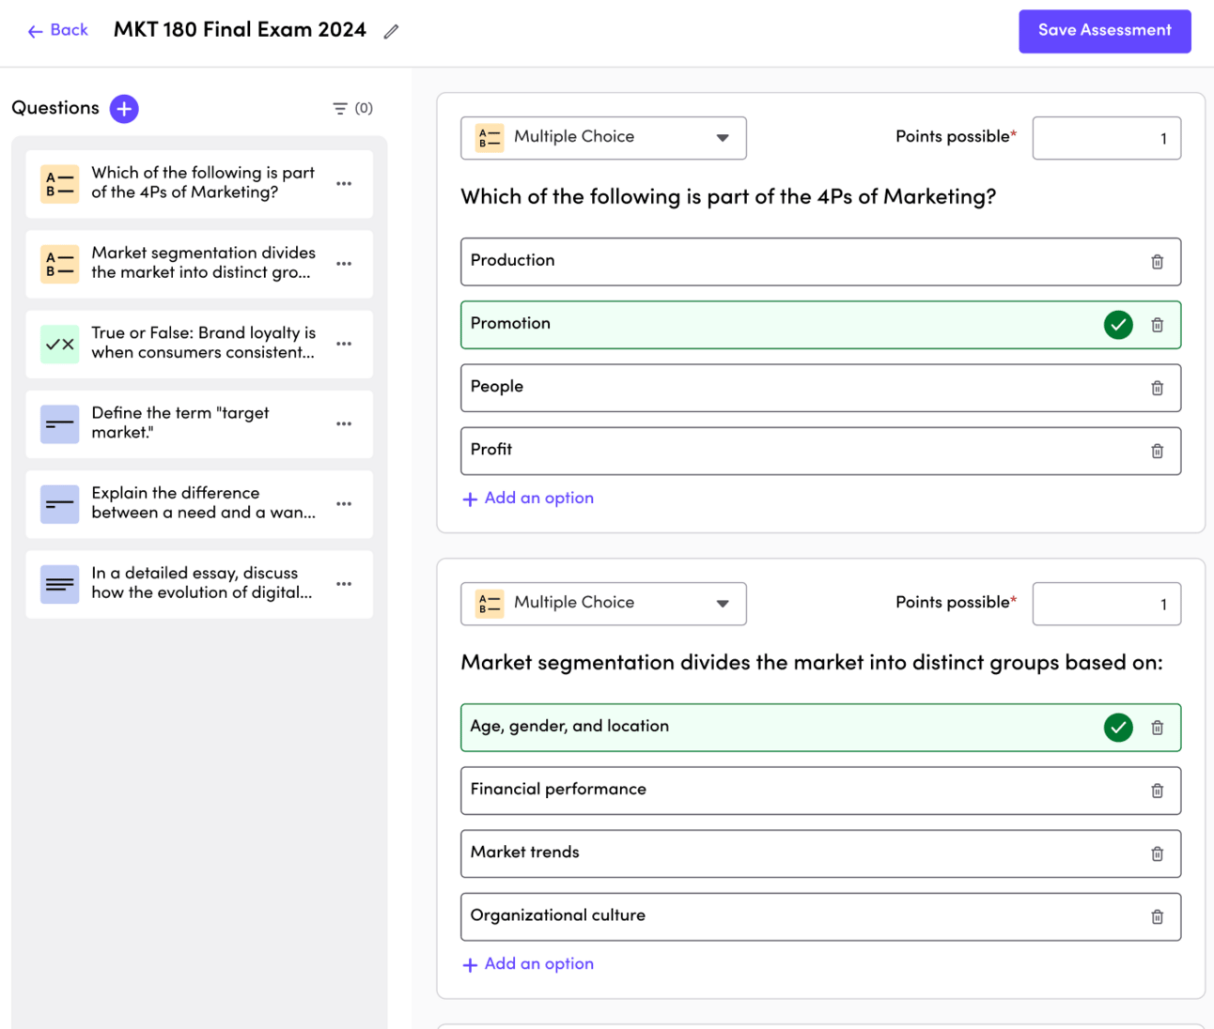
Task: Delete the Financial performance option
Action: [1158, 791]
